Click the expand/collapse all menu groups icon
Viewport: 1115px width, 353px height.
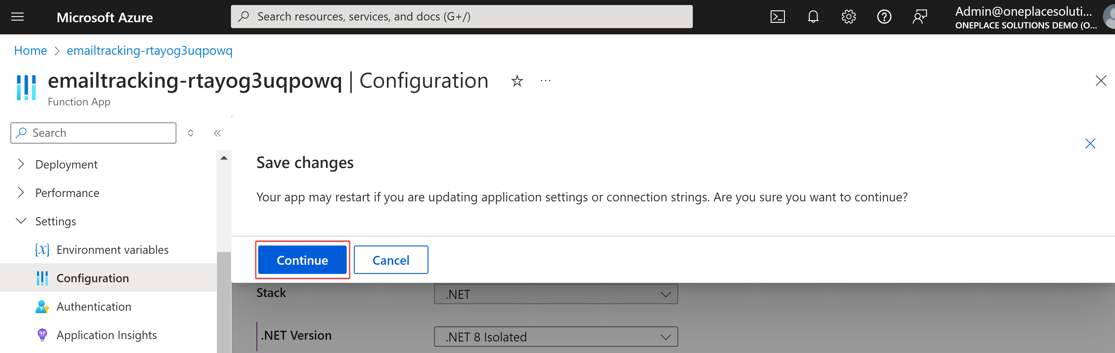point(190,133)
